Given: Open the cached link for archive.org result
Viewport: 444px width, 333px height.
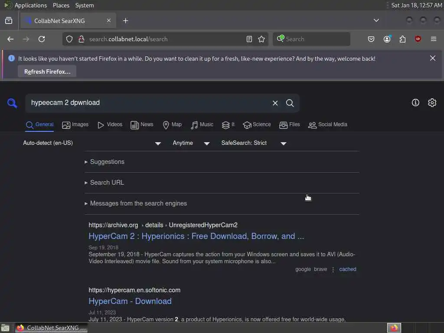Looking at the screenshot, I should tap(347, 269).
